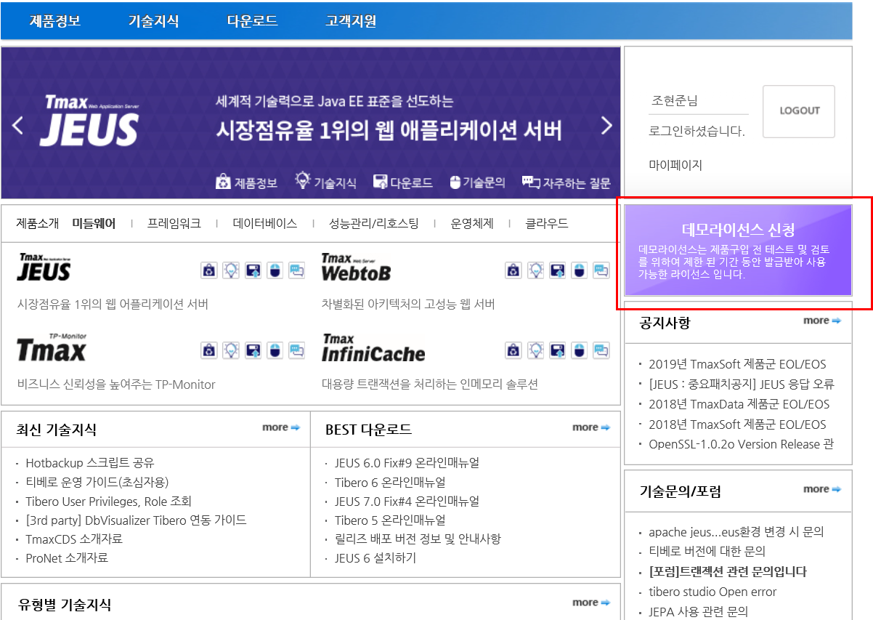This screenshot has width=873, height=620.
Task: Open JEUS tech knowledge lightbulb icon
Action: coord(230,270)
